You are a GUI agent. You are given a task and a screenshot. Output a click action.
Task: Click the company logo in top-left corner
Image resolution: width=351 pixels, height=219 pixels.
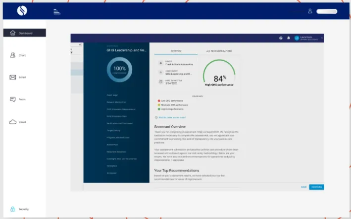coord(22,11)
